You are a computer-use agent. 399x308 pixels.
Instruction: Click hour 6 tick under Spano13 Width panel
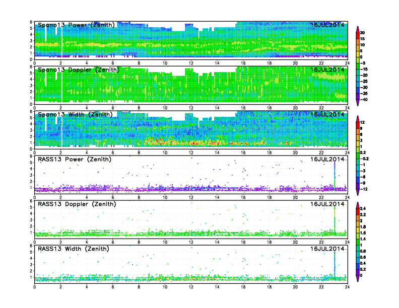tap(113, 152)
